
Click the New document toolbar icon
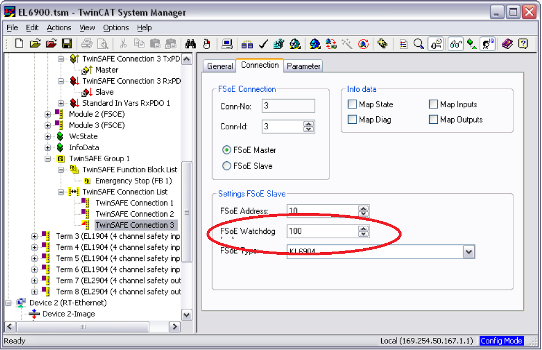(19, 44)
